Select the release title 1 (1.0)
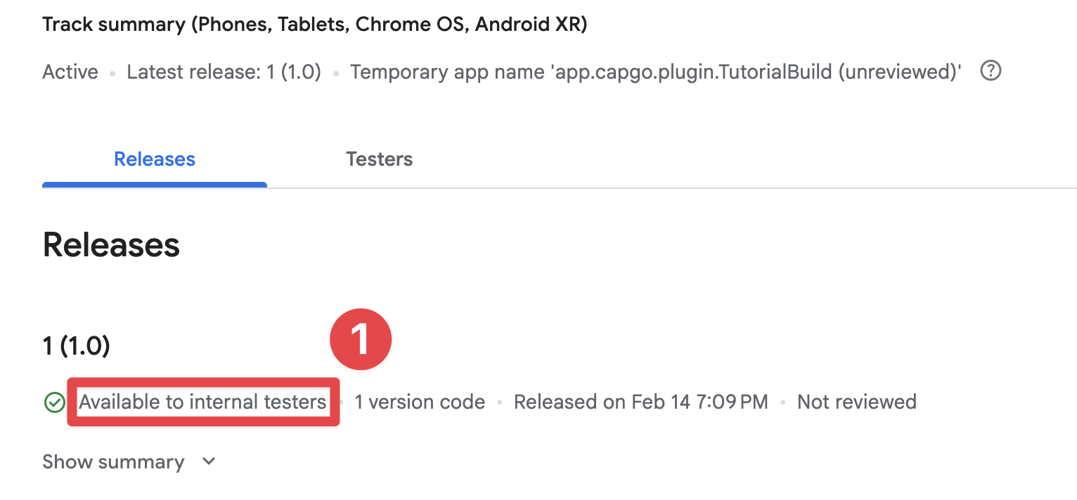This screenshot has width=1077, height=500. click(x=76, y=346)
